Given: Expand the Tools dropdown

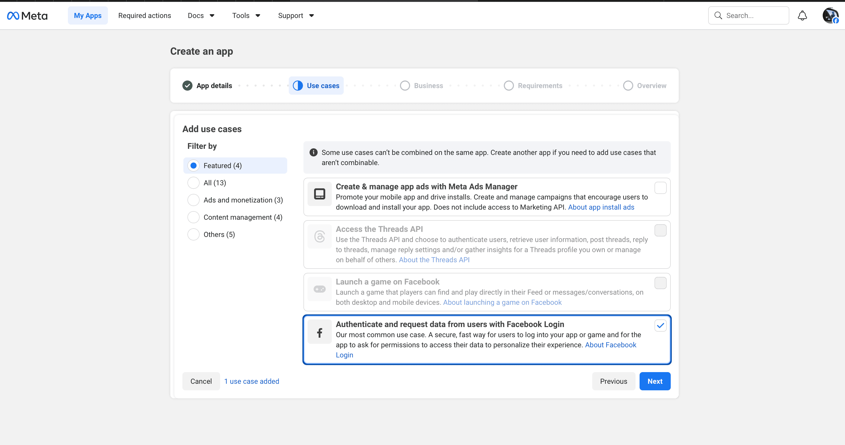Looking at the screenshot, I should (246, 15).
